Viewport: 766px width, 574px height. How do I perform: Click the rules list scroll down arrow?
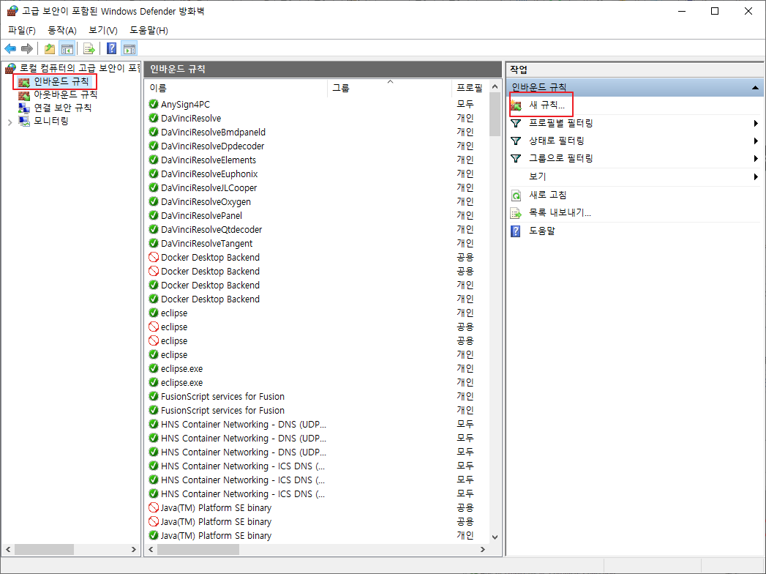click(x=495, y=537)
